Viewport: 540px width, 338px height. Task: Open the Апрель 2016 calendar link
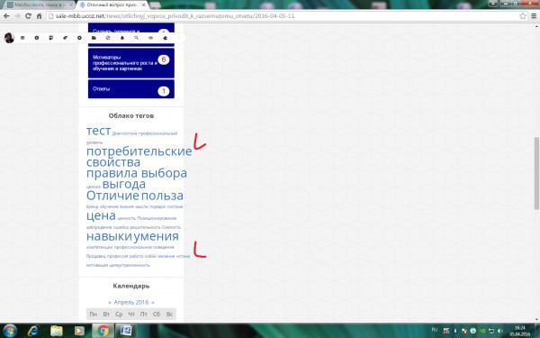[131, 302]
